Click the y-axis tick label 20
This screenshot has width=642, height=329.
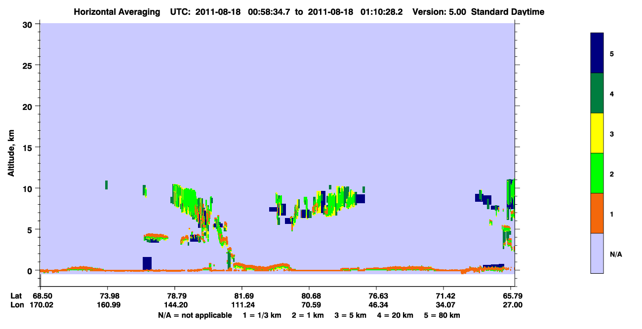click(x=29, y=106)
